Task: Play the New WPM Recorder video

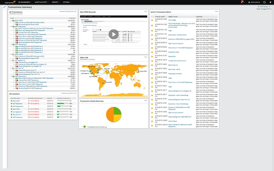Action: click(x=114, y=34)
